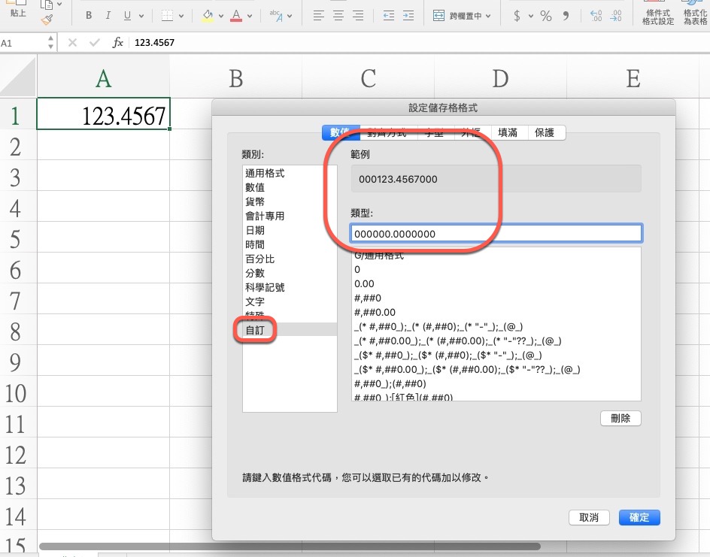Switch to the 填滿 tab

coord(508,132)
